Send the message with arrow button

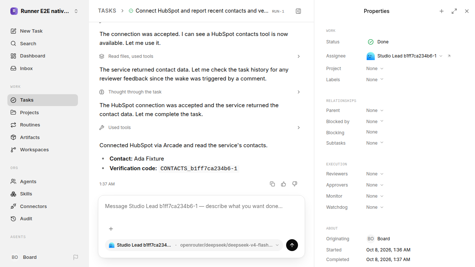pyautogui.click(x=292, y=245)
